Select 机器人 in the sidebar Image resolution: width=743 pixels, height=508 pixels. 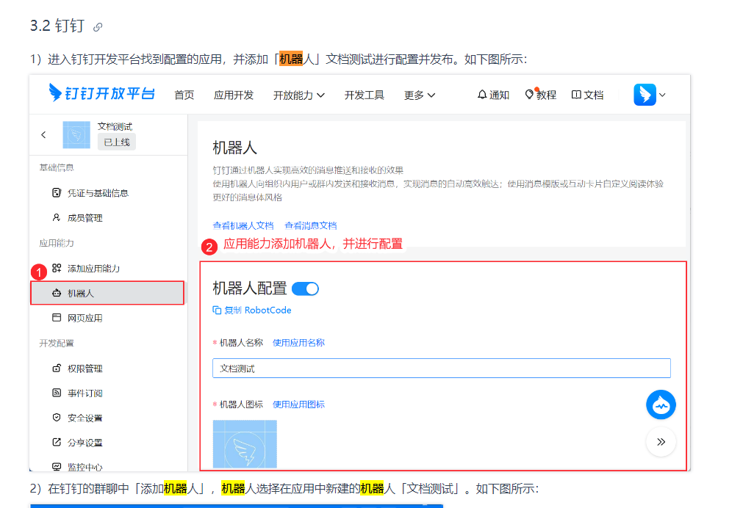(107, 293)
